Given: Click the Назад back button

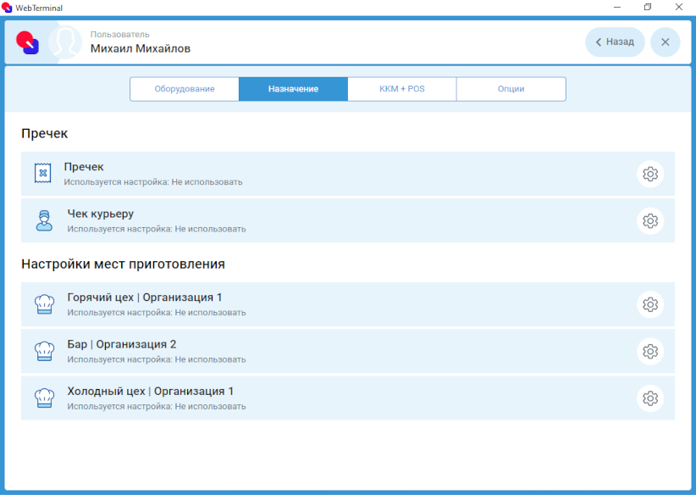Looking at the screenshot, I should click(615, 42).
